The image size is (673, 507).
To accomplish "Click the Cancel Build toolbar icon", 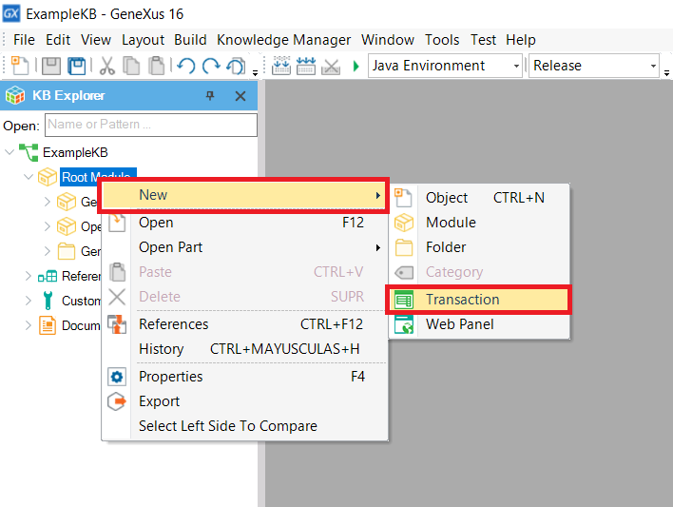I will [331, 66].
